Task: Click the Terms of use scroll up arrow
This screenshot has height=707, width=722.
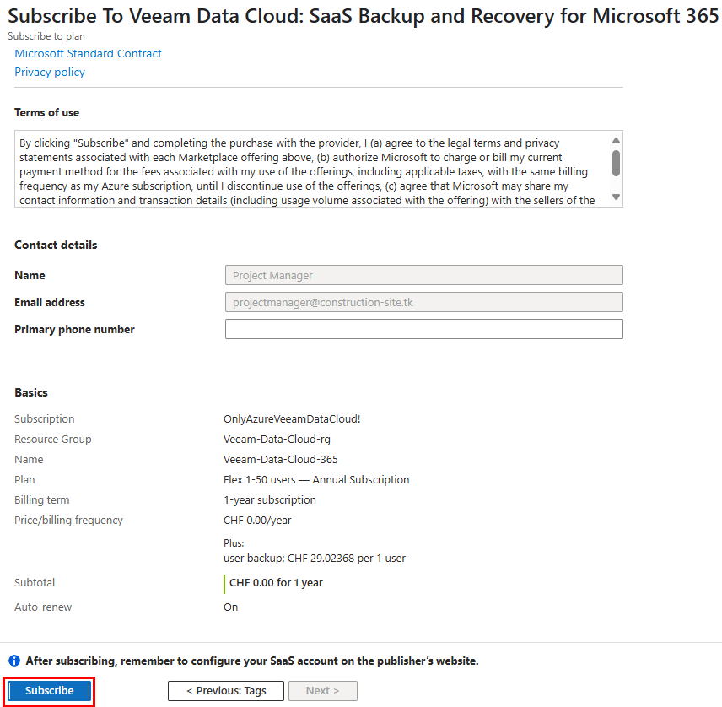Action: click(616, 141)
